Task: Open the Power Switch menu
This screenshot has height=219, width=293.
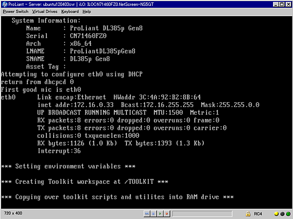Action: tap(16, 12)
